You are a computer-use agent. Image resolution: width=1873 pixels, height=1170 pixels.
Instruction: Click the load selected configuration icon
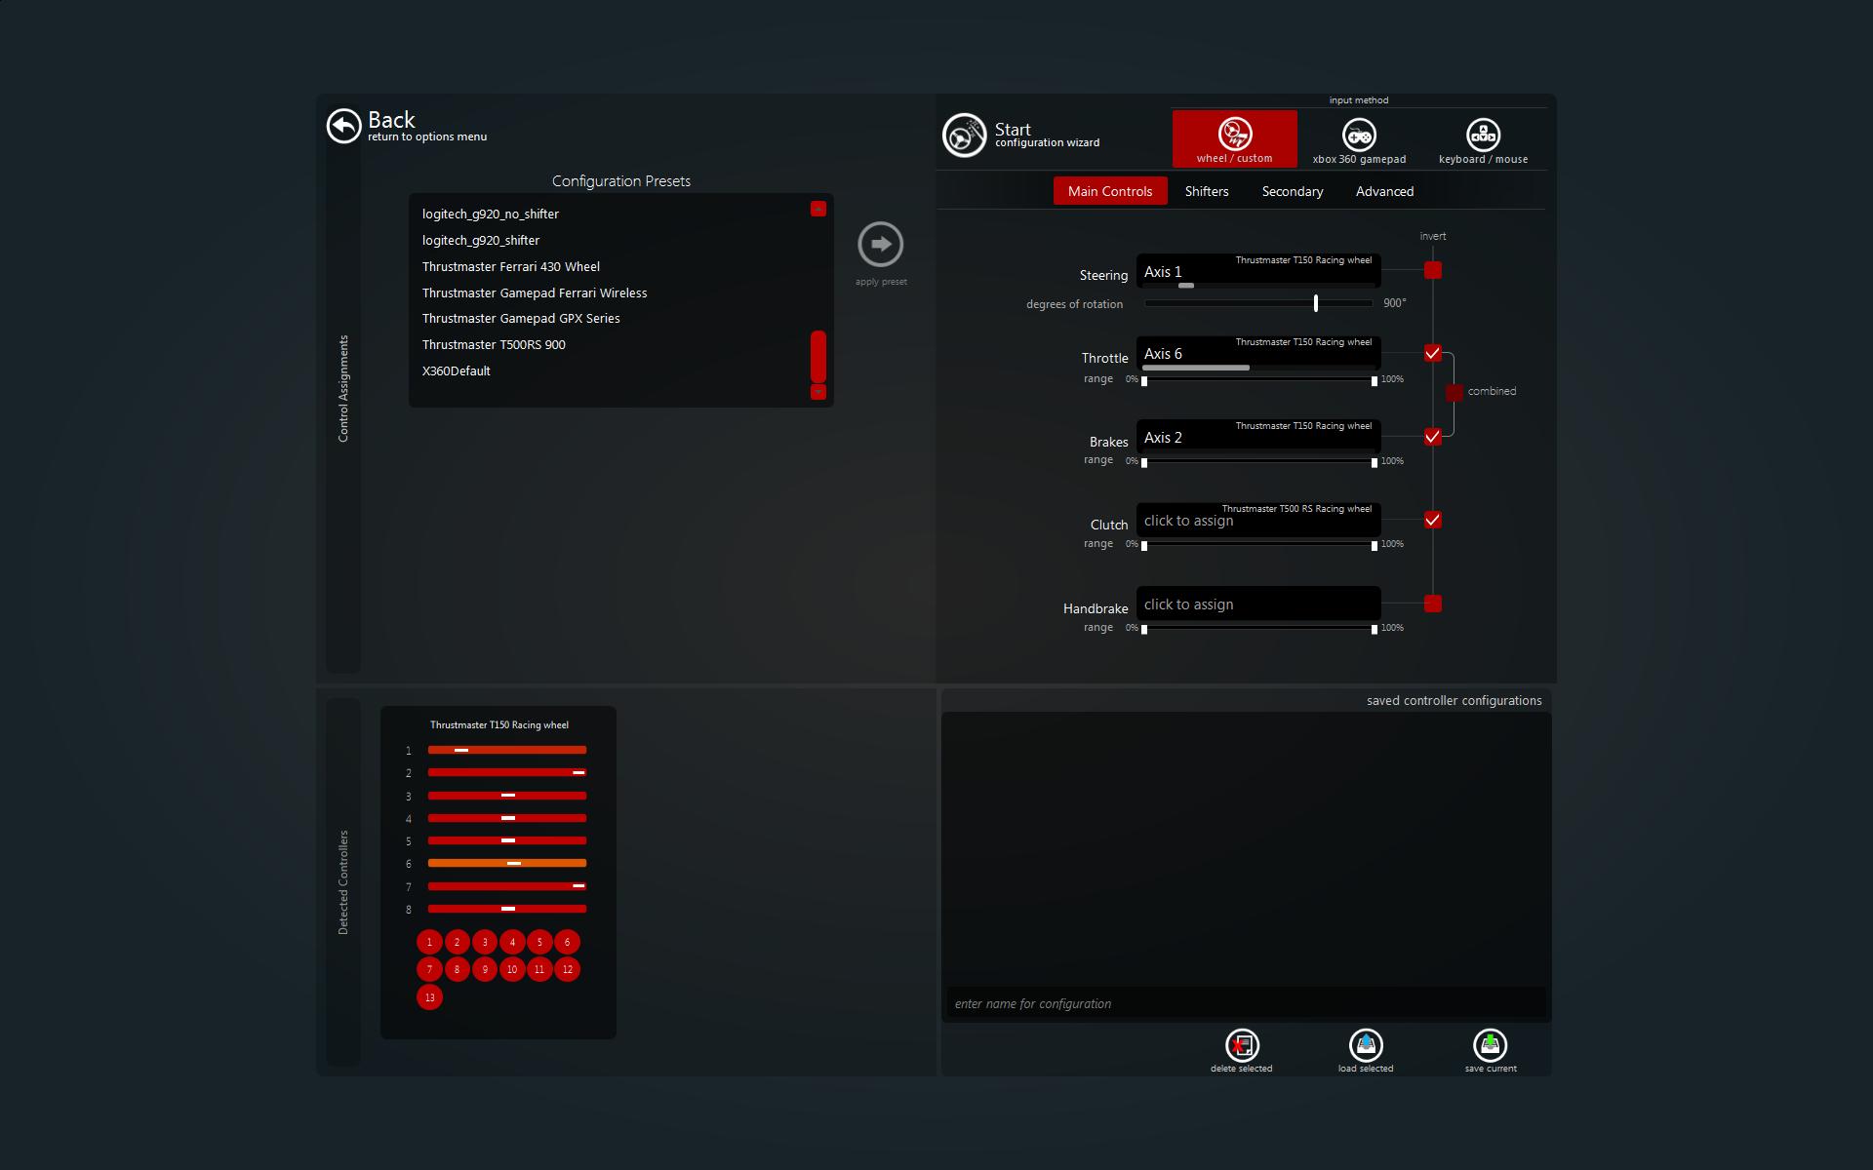[x=1365, y=1045]
